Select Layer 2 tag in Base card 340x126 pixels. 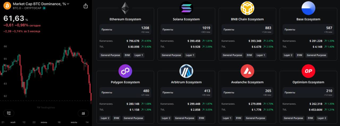tap(288, 55)
